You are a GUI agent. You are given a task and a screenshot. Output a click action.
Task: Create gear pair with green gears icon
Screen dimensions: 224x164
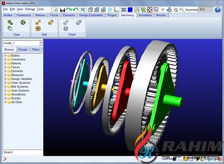[10, 22]
